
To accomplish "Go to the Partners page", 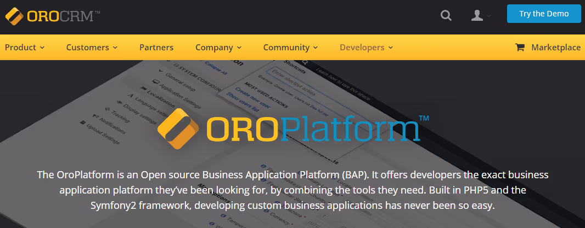I will tap(156, 47).
